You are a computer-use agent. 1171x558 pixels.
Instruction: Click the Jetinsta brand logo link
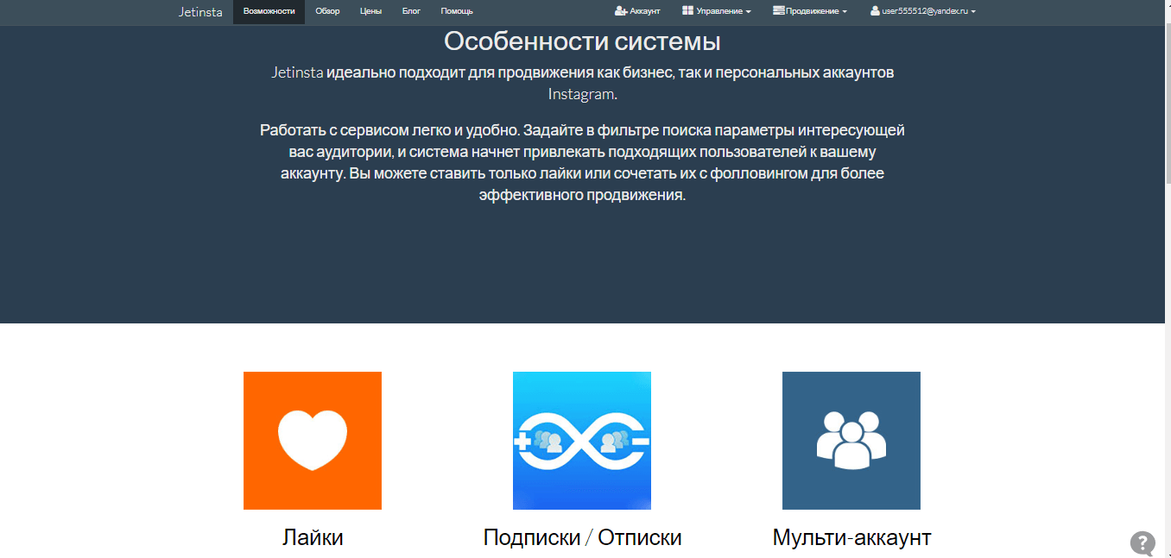tap(200, 12)
